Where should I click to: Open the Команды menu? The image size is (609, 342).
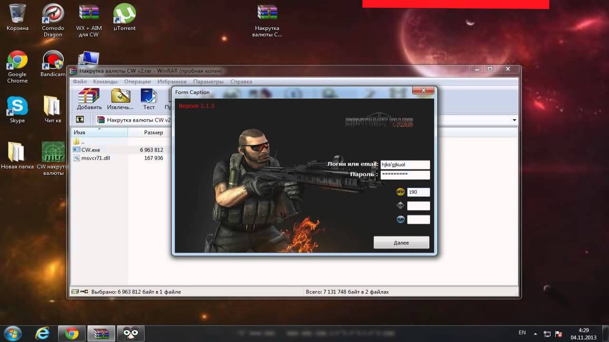pos(105,82)
